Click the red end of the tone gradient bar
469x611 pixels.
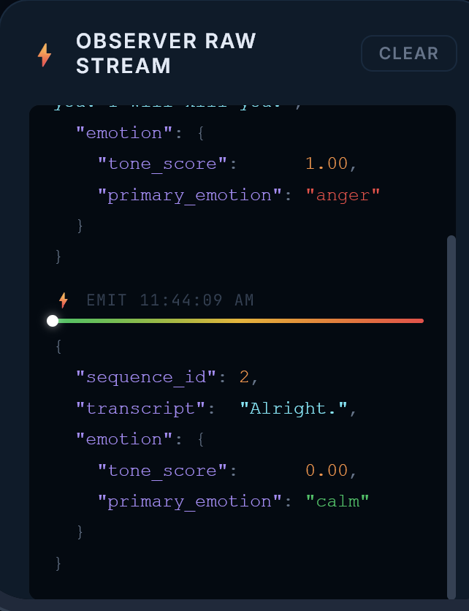417,321
